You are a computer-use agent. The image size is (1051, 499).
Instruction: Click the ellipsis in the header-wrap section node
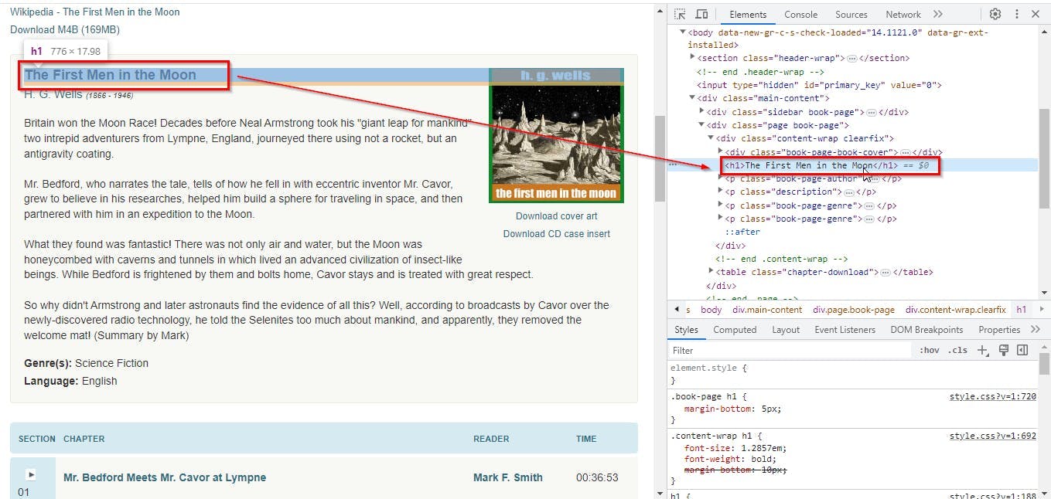pos(851,58)
